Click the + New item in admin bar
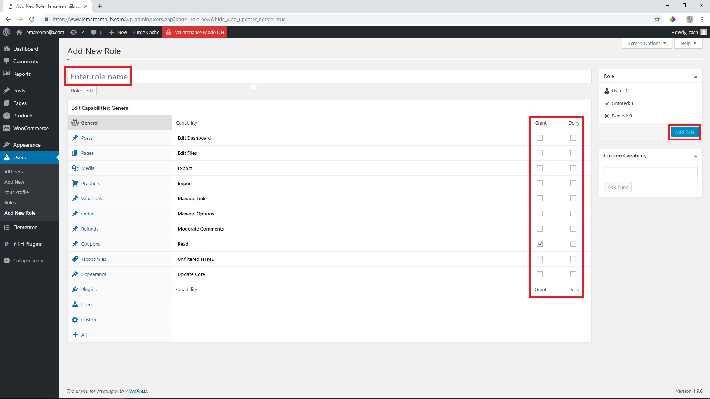710x399 pixels. click(x=118, y=32)
